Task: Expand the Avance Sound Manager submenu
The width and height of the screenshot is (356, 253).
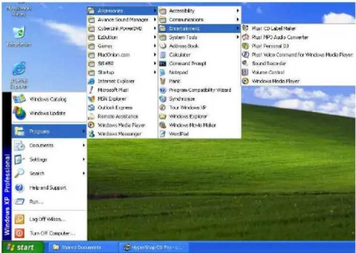Action: pos(122,20)
